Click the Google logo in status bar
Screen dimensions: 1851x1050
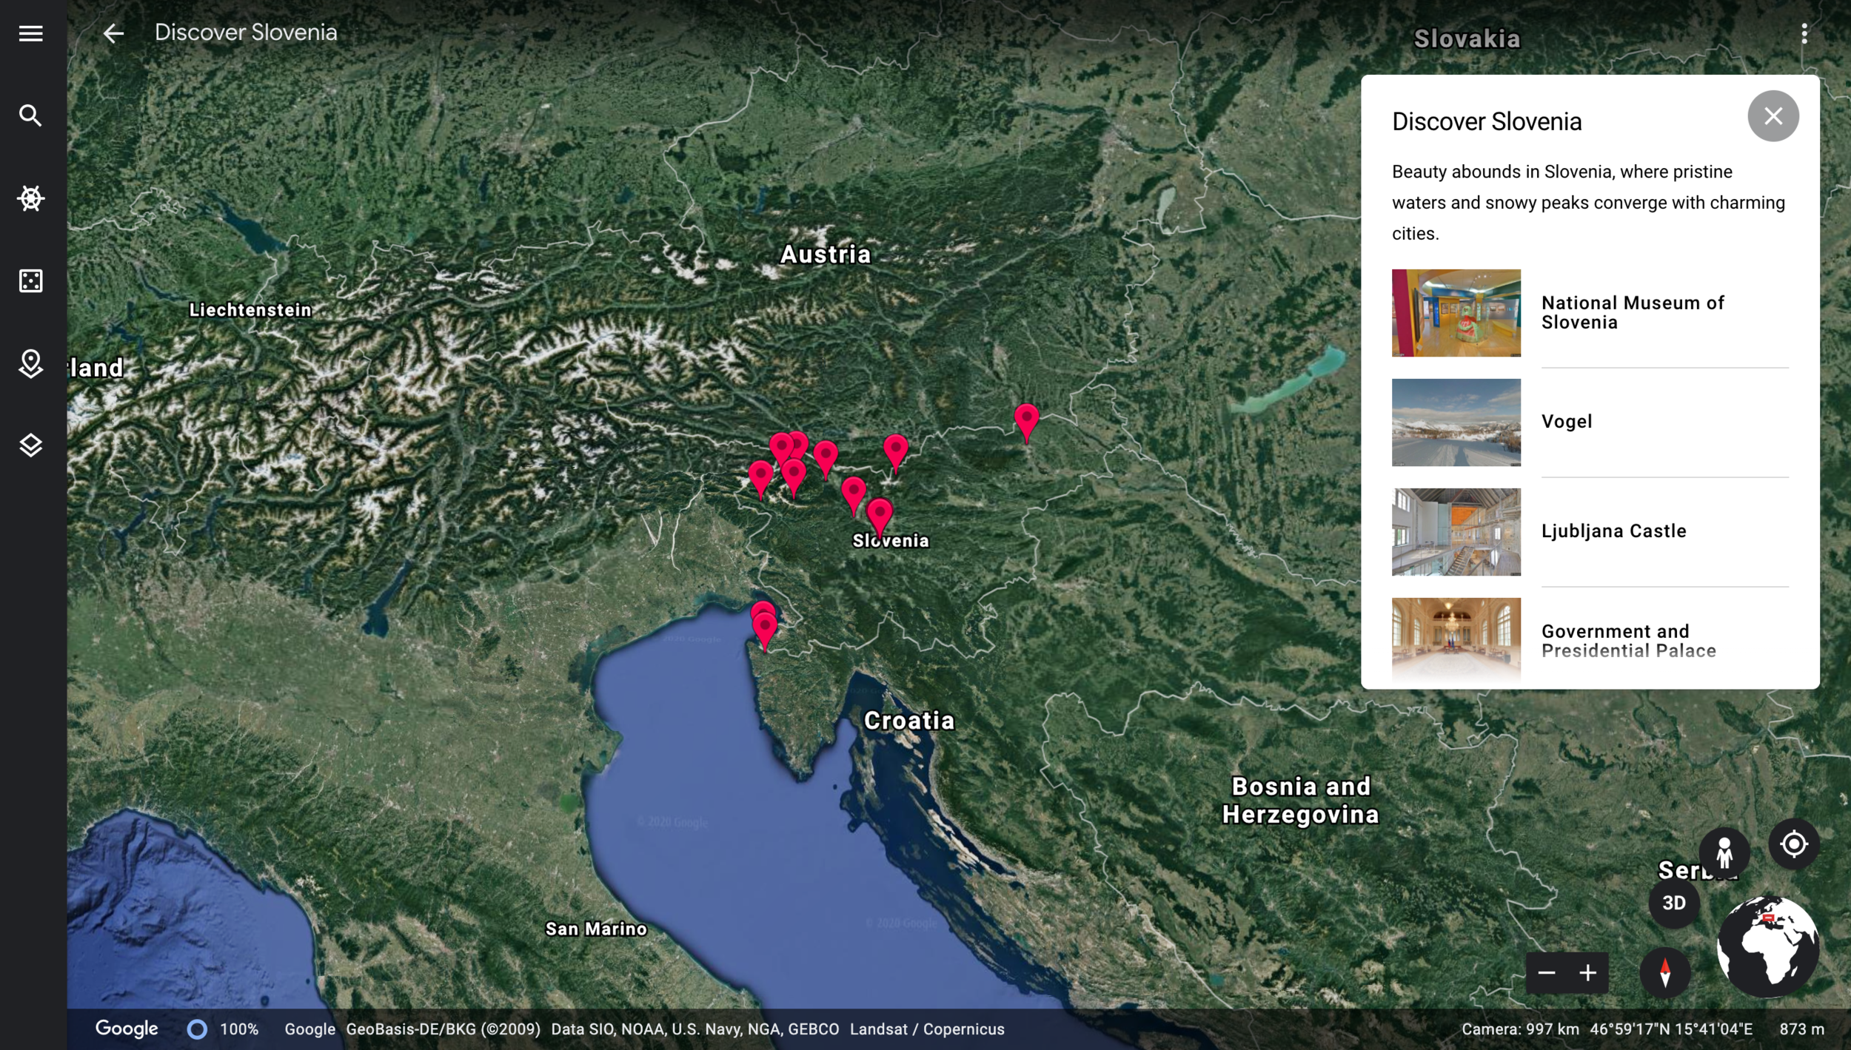pos(127,1029)
